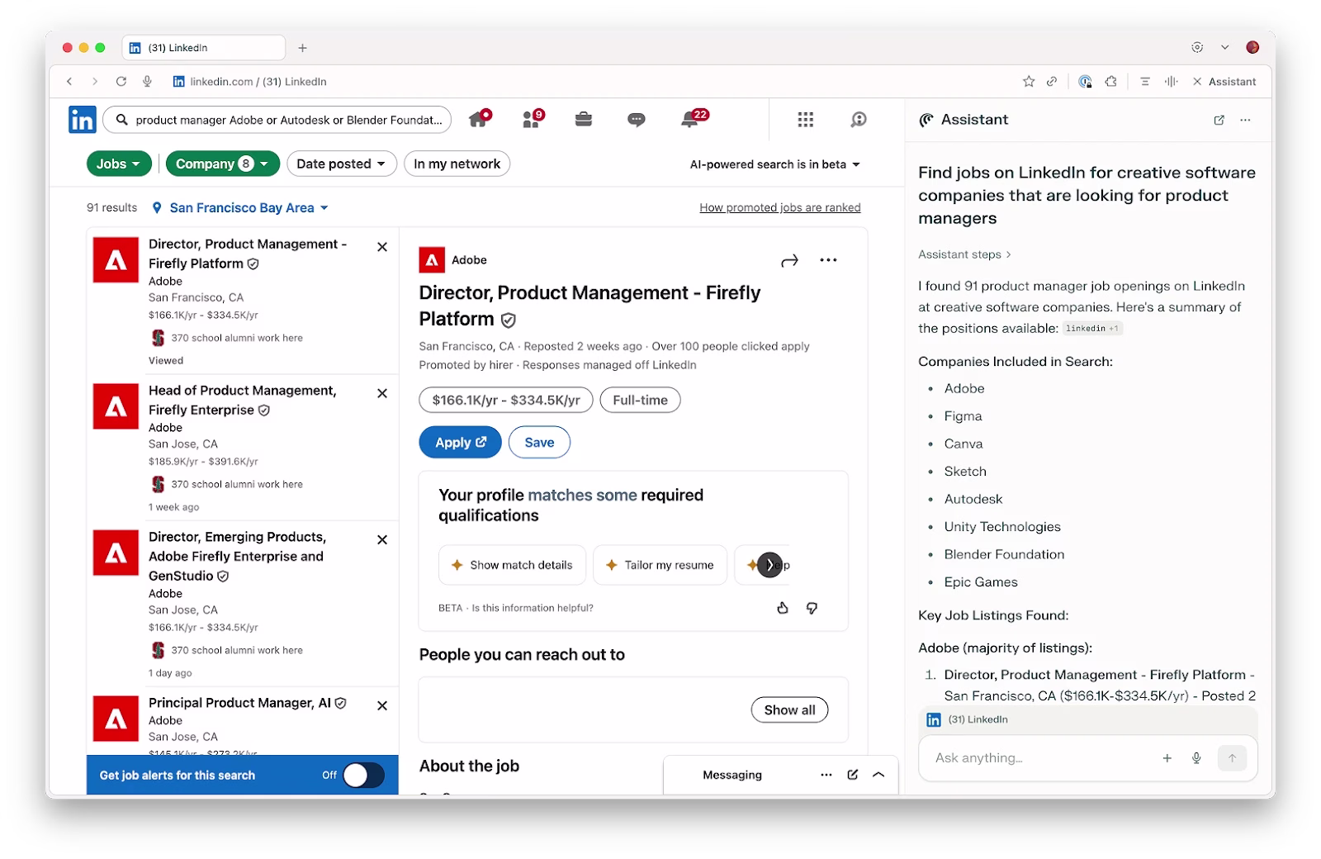
Task: Open the Date posted filter dropdown
Action: [x=342, y=164]
